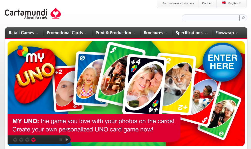
Task: Open the Contact link
Action: [207, 3]
